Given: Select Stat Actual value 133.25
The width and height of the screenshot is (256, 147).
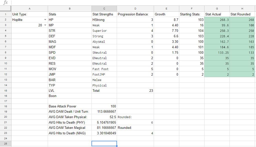Looking at the screenshot, I should (x=217, y=53).
